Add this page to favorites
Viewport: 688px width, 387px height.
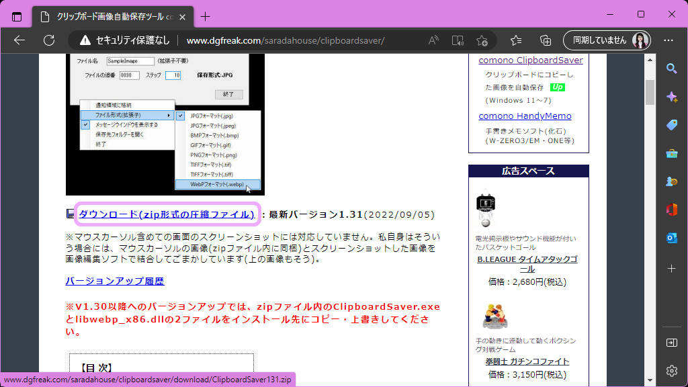coord(483,40)
